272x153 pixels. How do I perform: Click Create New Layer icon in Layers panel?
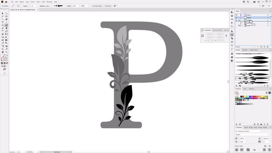[264, 47]
